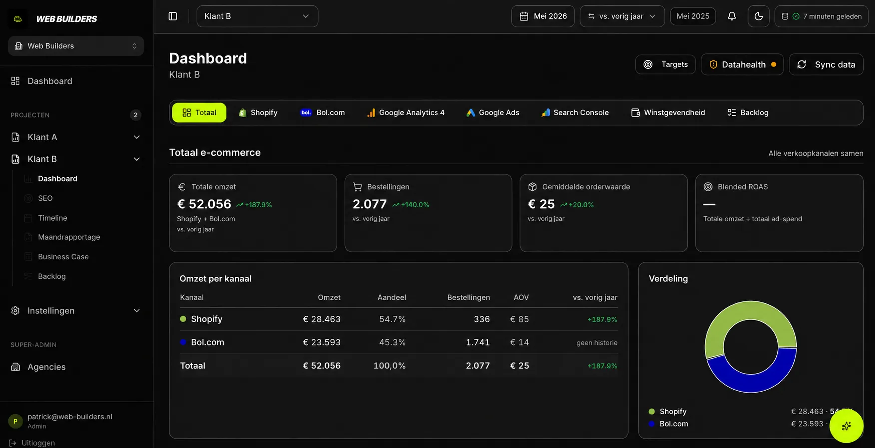This screenshot has width=875, height=448.
Task: Switch to the Google Ads tab
Action: pos(493,113)
